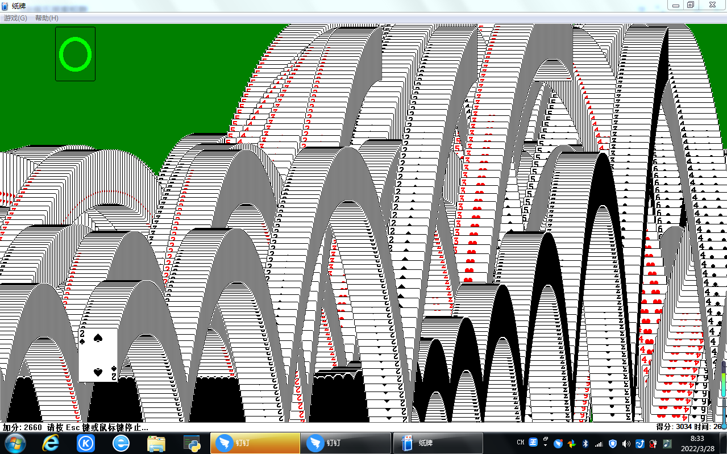Image resolution: width=727 pixels, height=454 pixels.
Task: Open the file explorer folder on the taskbar
Action: click(x=156, y=443)
